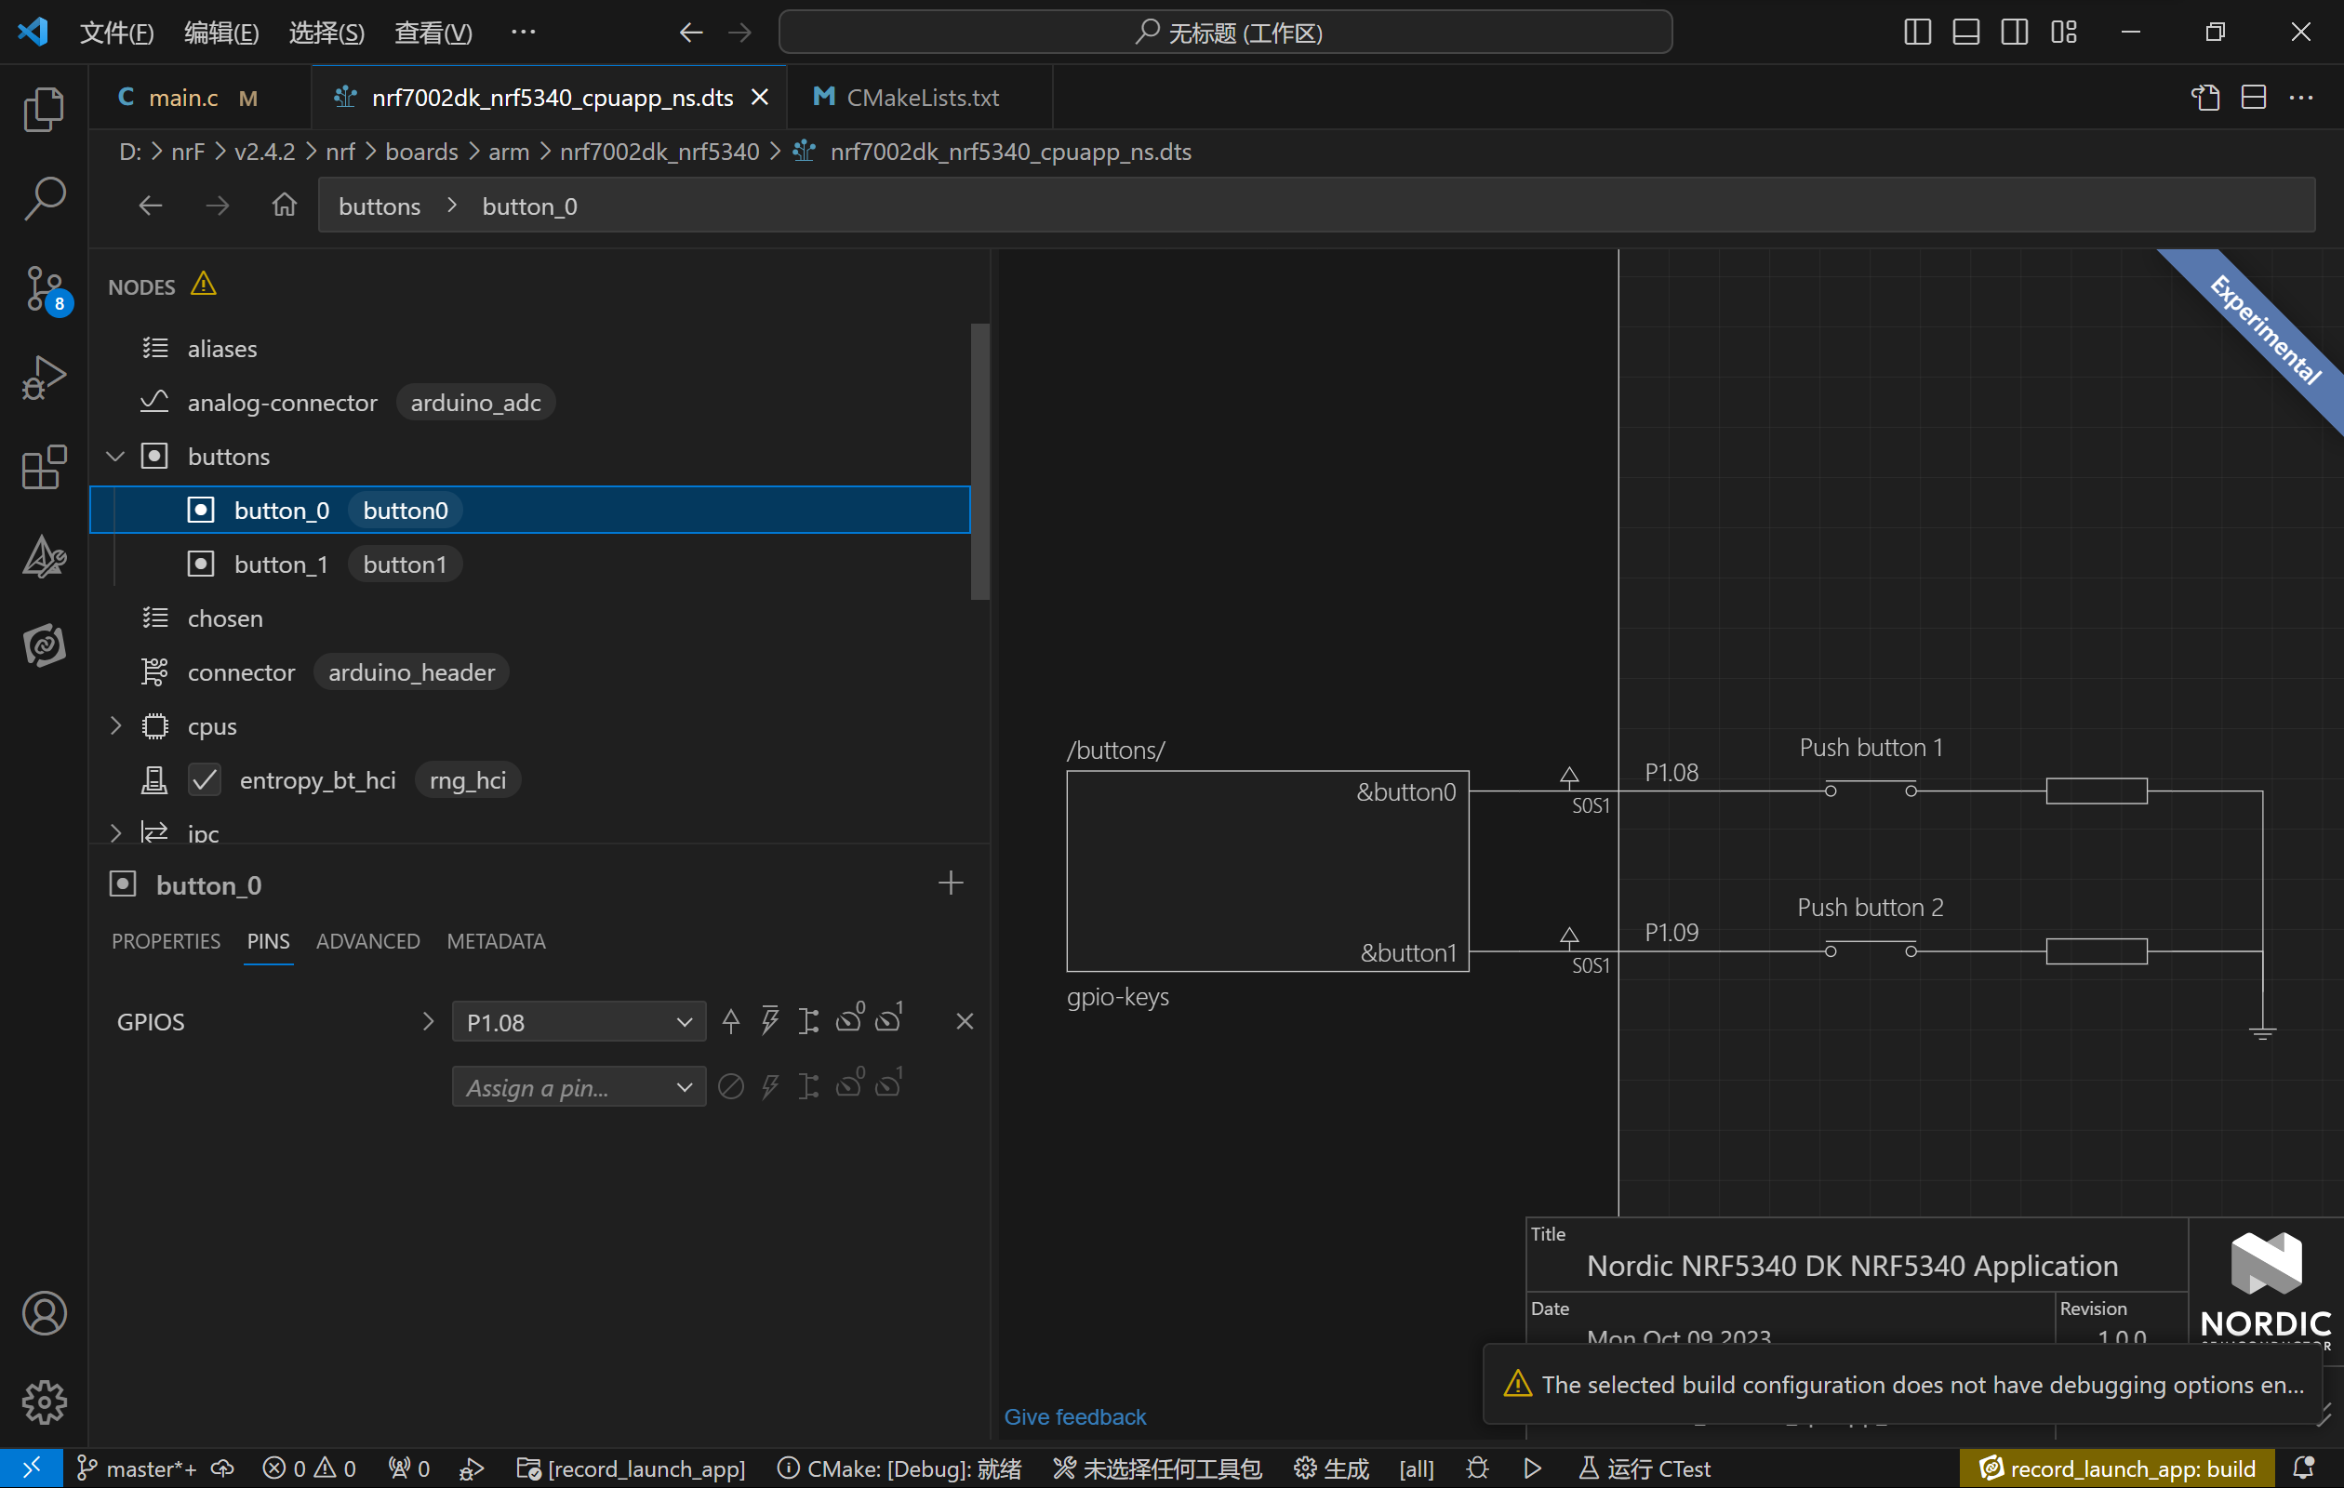Image resolution: width=2344 pixels, height=1488 pixels.
Task: Toggle bottom panel layout icon
Action: [x=1966, y=33]
